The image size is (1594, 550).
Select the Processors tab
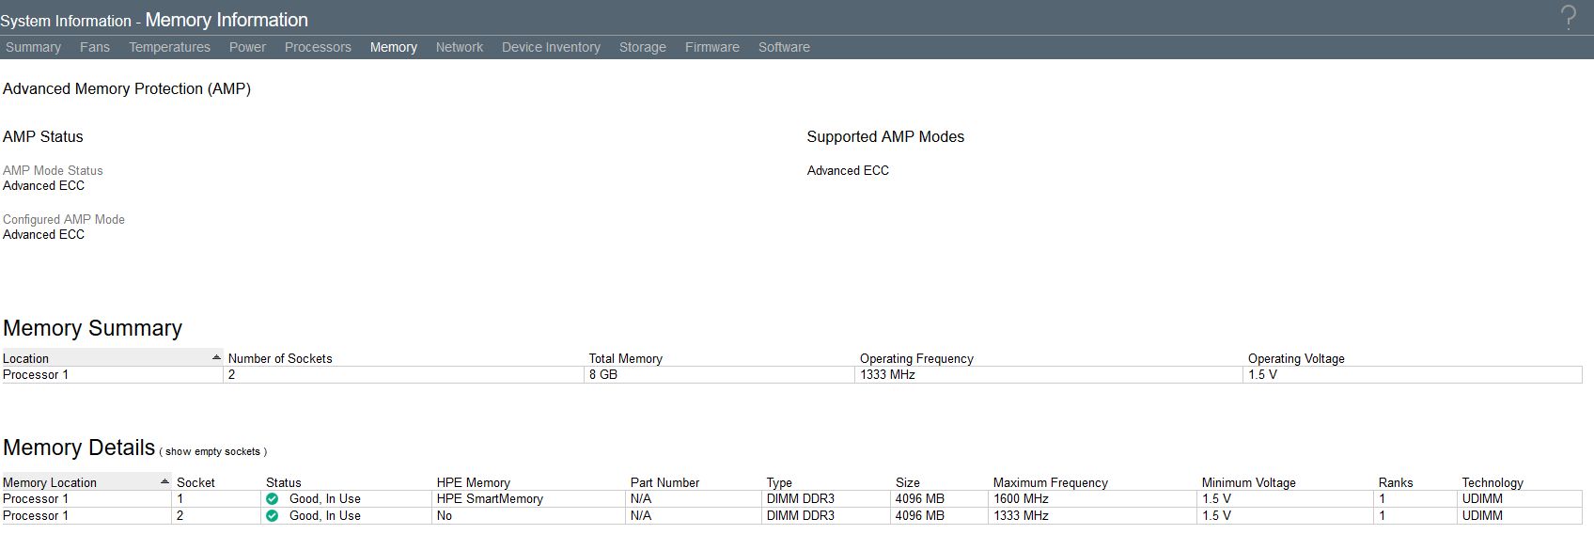click(318, 47)
